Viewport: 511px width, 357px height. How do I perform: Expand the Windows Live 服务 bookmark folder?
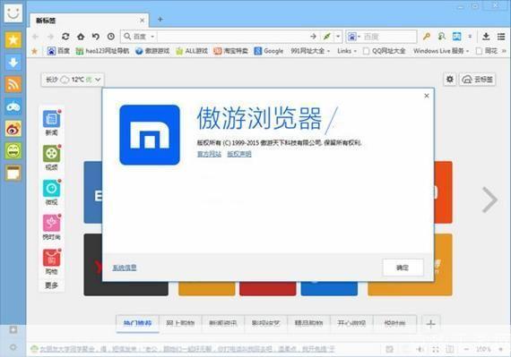tap(441, 51)
